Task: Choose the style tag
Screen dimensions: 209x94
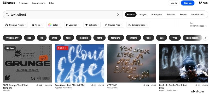Action: click(55, 38)
